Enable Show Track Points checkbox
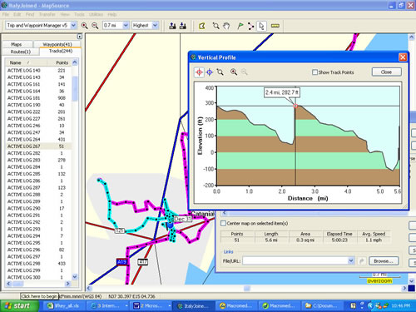Viewport: 416px width, 312px height. coord(314,72)
